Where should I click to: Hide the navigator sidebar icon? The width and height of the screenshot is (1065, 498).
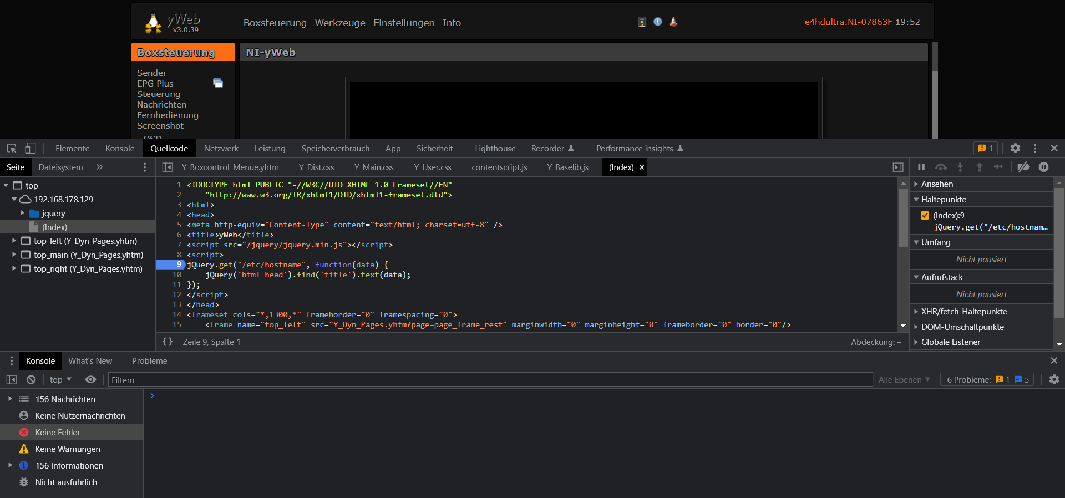click(x=168, y=167)
